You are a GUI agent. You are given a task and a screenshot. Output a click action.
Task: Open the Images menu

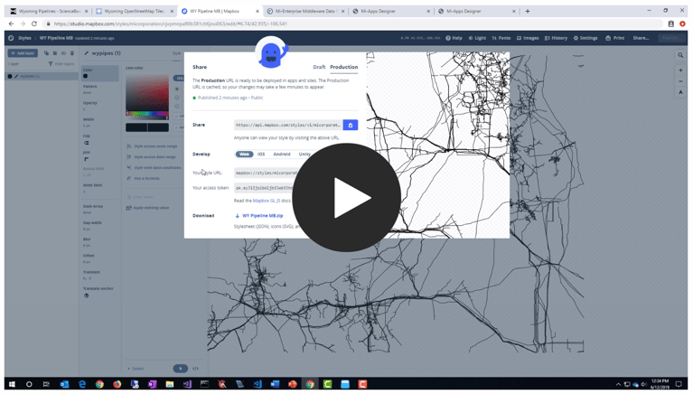pyautogui.click(x=528, y=38)
